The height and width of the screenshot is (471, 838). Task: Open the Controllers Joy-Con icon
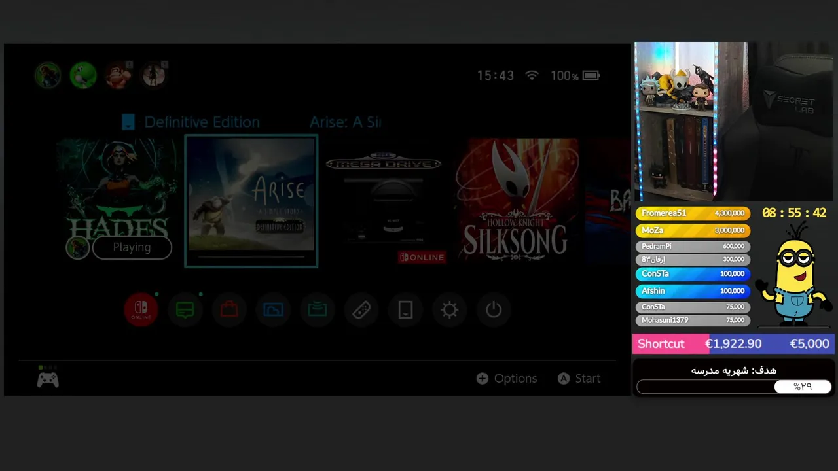(x=361, y=309)
